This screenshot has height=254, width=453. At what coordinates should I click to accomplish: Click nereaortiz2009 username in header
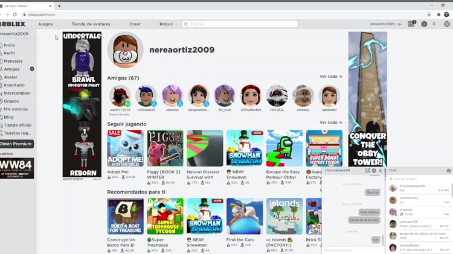tap(382, 24)
